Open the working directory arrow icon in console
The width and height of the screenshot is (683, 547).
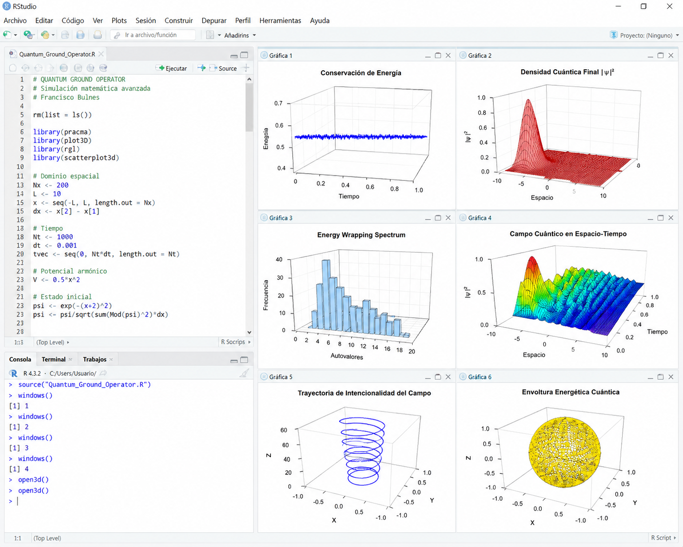(103, 373)
